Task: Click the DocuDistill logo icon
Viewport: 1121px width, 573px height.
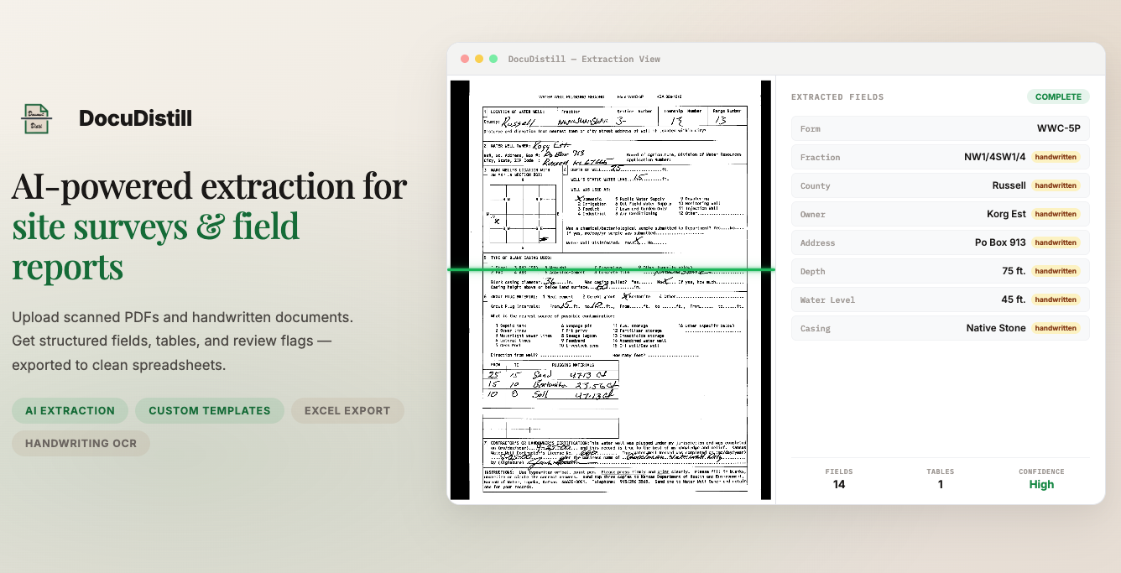Action: [x=36, y=118]
